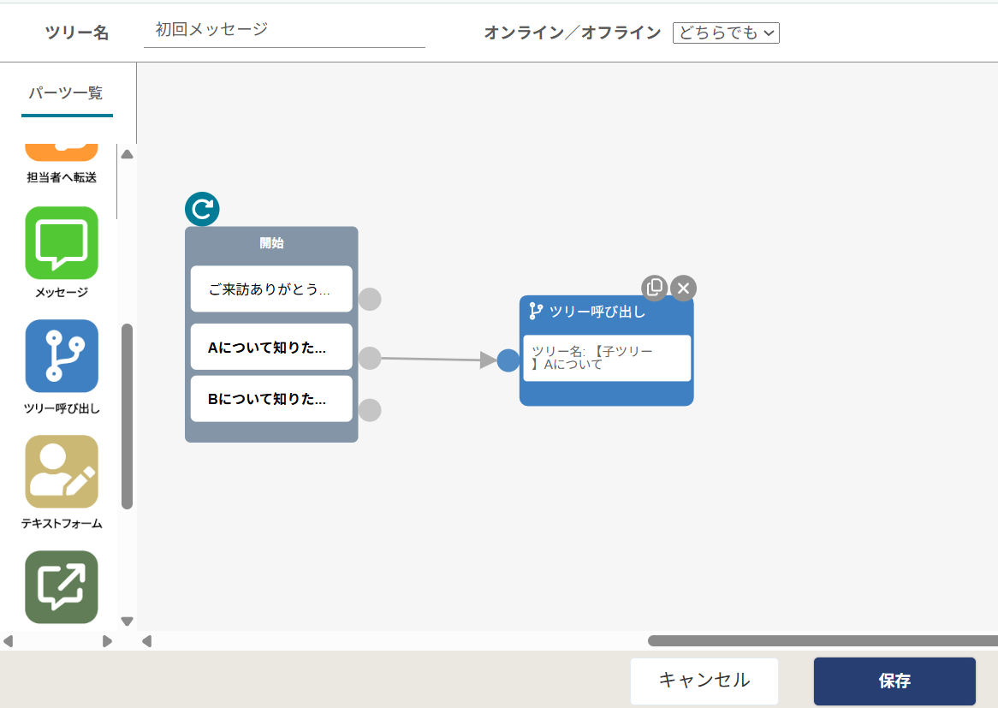Click the ご来訪ありがとう output connector dot
This screenshot has height=708, width=998.
point(370,300)
